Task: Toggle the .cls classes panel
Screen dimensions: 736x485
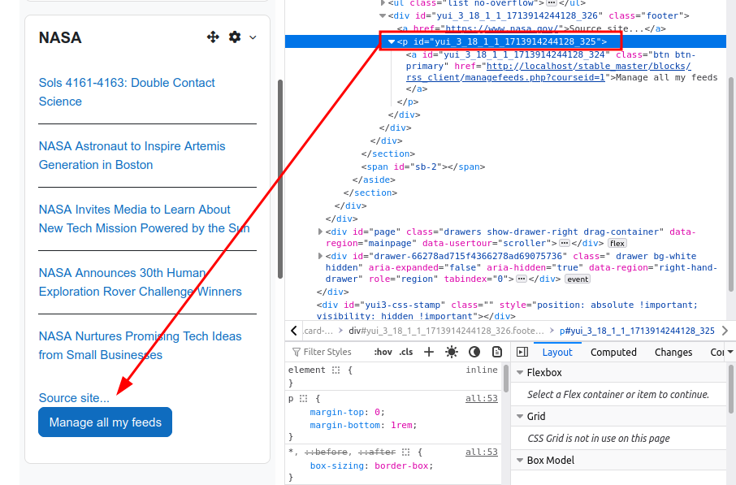Action: click(x=406, y=352)
